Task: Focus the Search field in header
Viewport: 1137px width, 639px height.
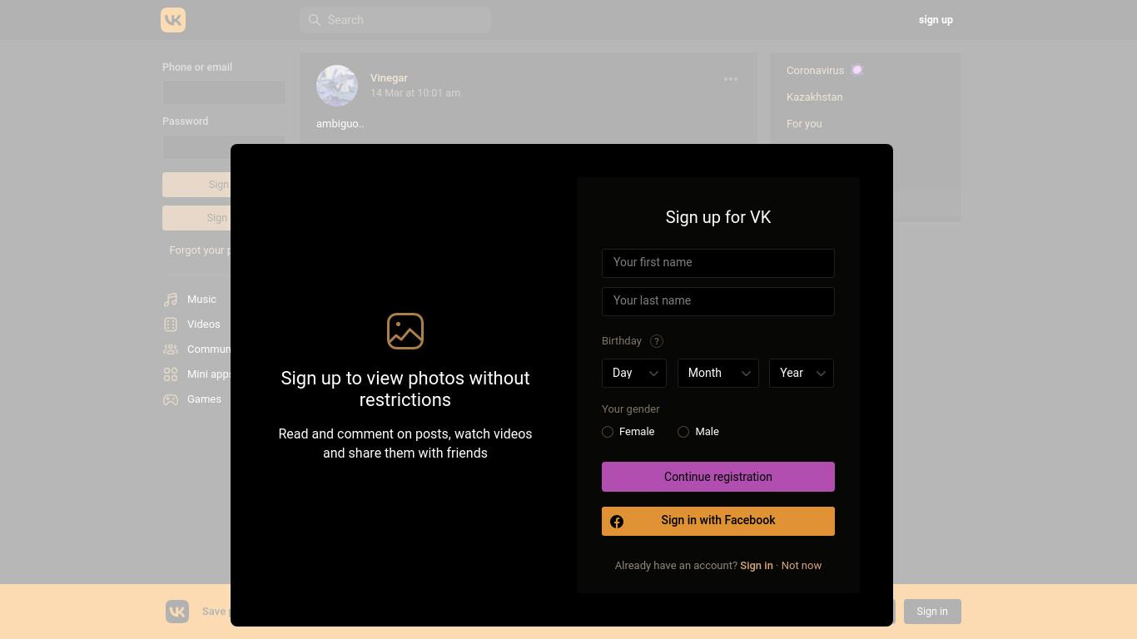Action: point(395,20)
